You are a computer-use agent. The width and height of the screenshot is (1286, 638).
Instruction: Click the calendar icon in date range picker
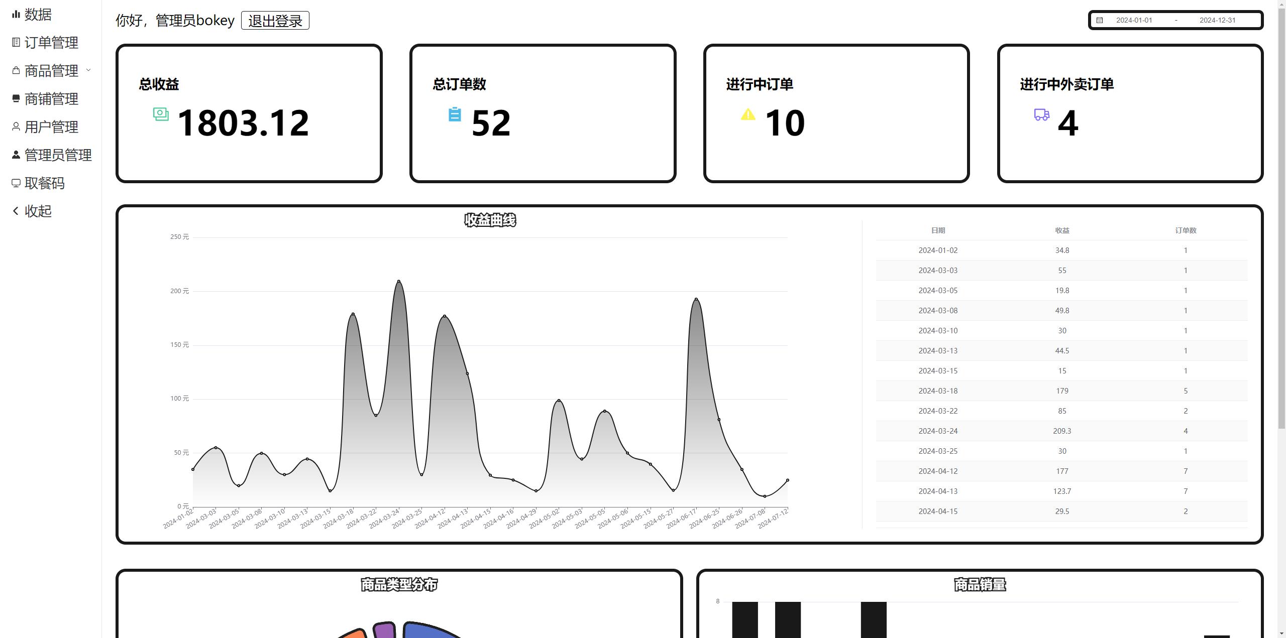pyautogui.click(x=1100, y=20)
